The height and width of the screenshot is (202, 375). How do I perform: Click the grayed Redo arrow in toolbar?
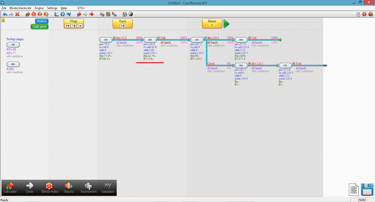click(x=11, y=14)
